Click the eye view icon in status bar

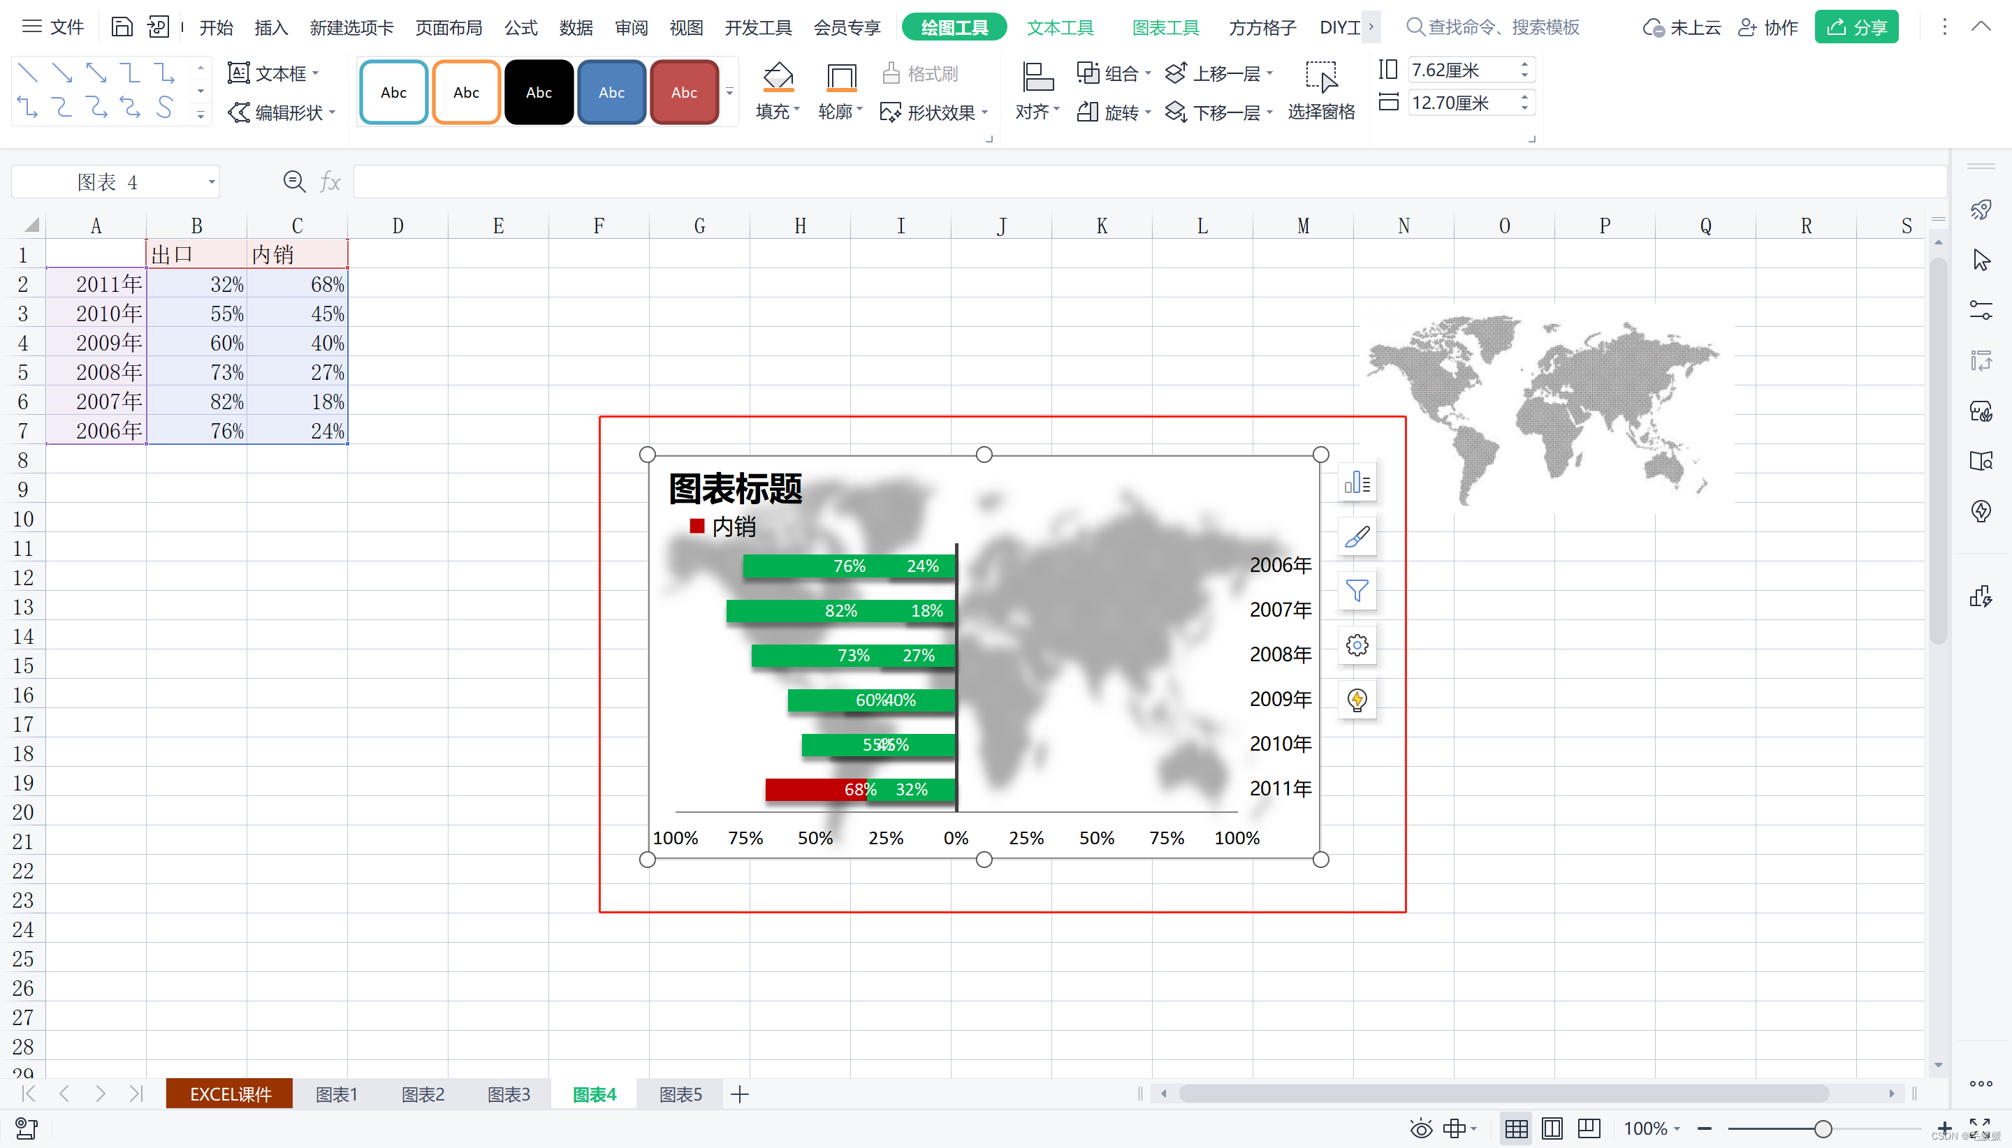(x=1420, y=1129)
